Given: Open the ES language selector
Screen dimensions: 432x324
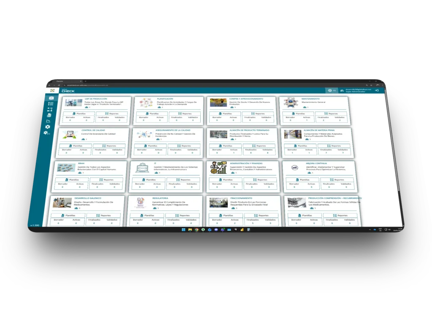Looking at the screenshot, I should (331, 90).
